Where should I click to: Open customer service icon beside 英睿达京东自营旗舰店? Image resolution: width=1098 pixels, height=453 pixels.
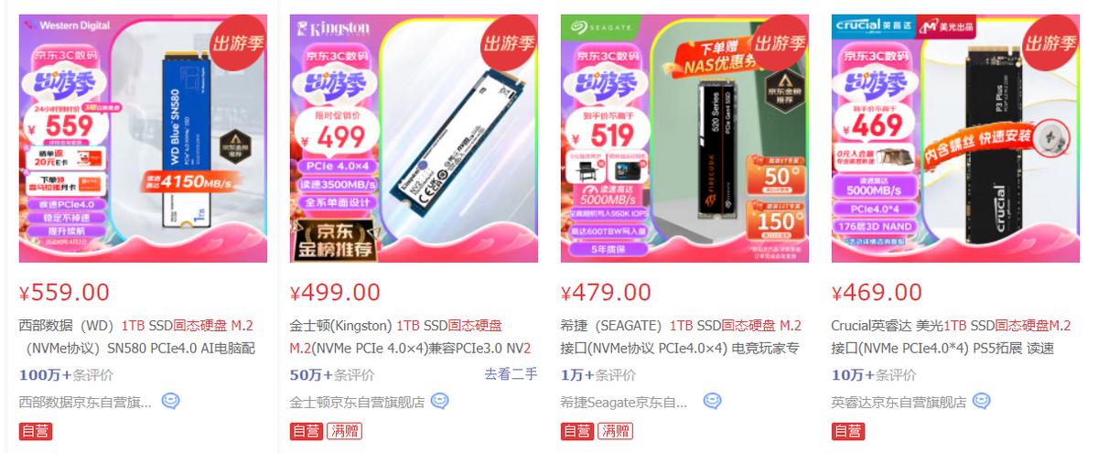[x=982, y=401]
